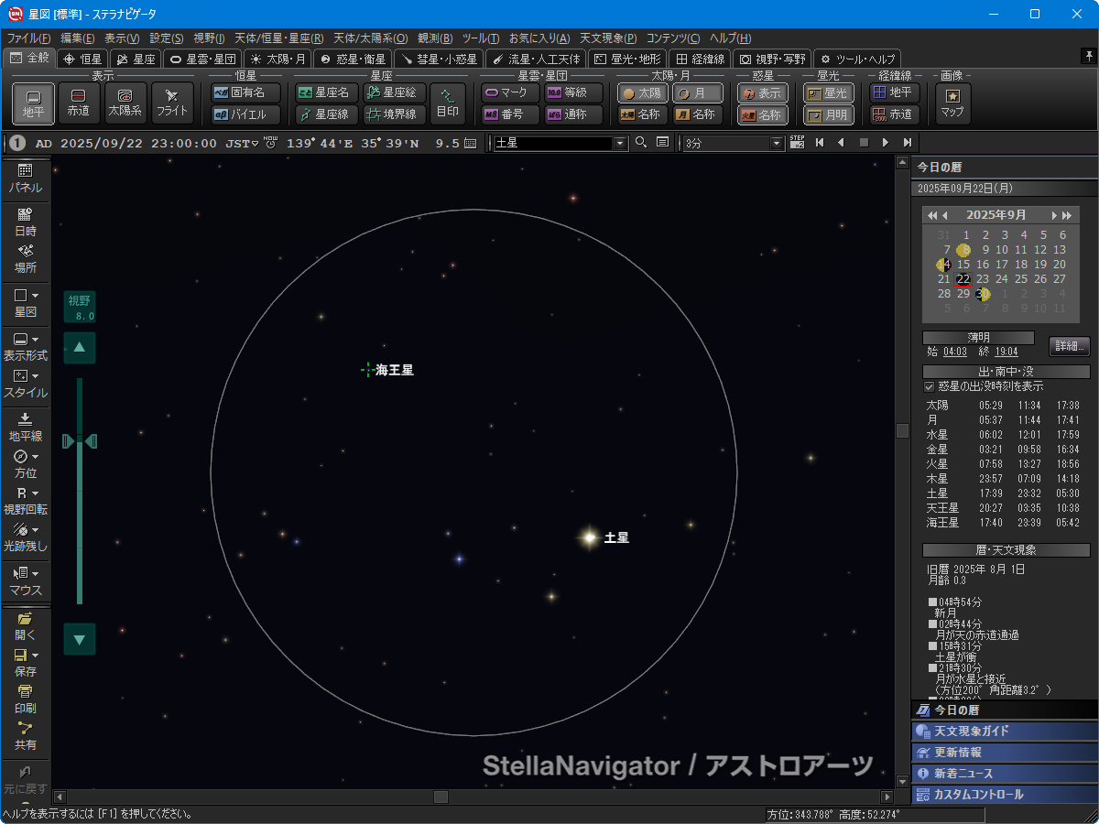
Task: Switch to the 彗星・小惑星 tab
Action: (x=438, y=59)
